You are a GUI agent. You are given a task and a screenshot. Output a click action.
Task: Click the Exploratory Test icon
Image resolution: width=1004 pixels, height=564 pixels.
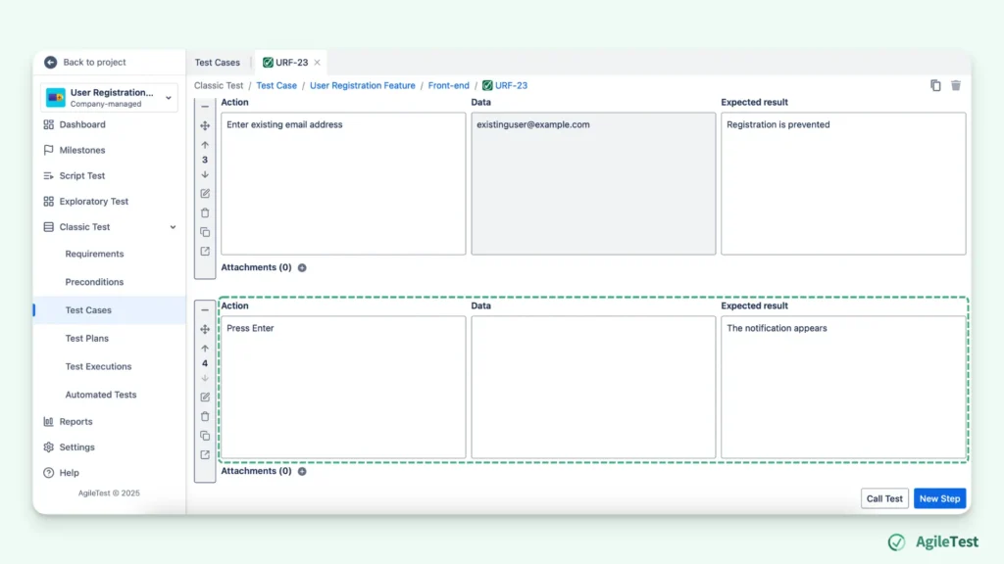pos(49,202)
